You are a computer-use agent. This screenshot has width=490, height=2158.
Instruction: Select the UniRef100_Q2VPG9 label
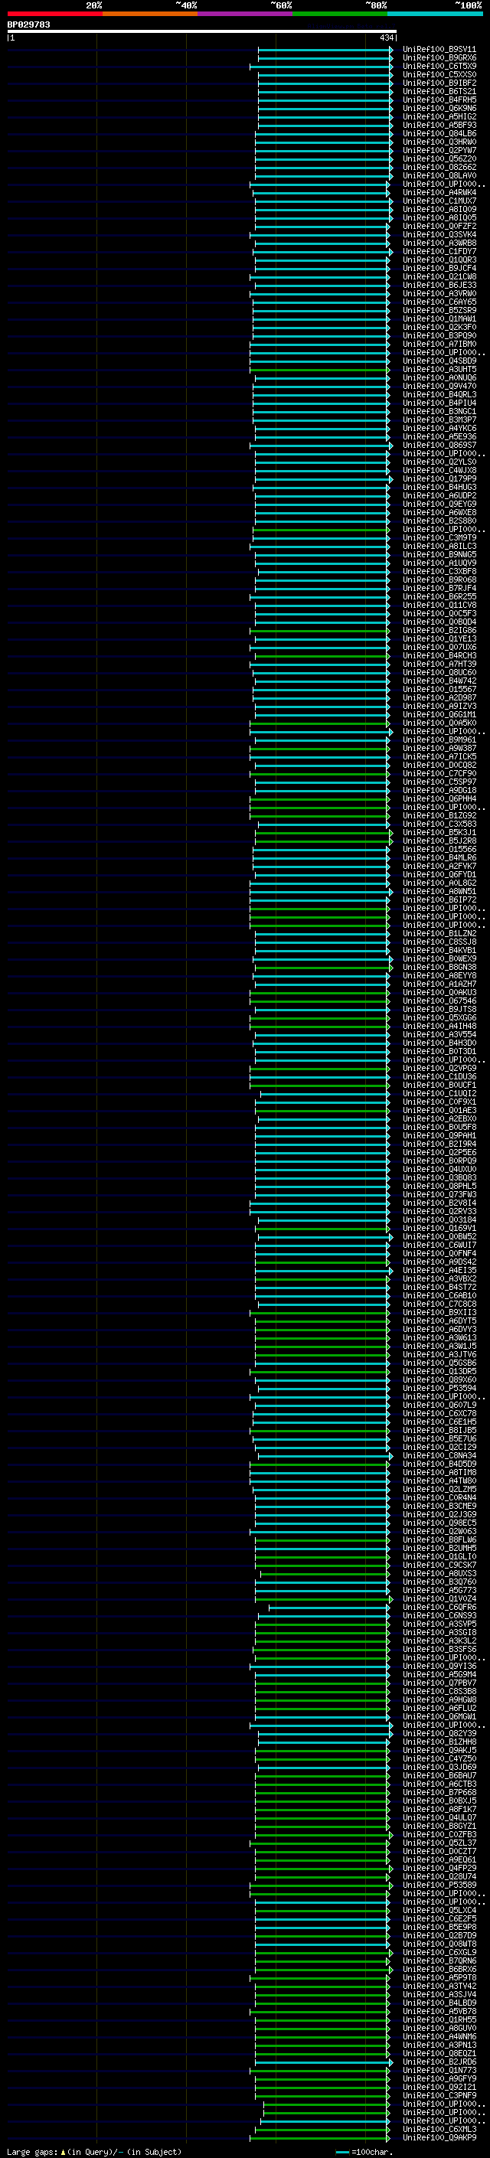(x=439, y=1068)
